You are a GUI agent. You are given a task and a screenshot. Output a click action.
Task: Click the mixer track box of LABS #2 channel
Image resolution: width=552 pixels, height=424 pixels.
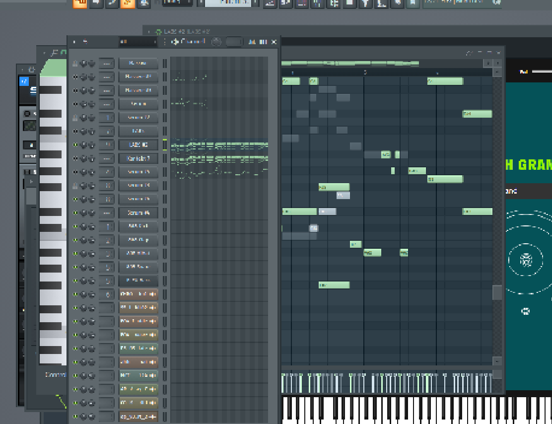point(106,145)
